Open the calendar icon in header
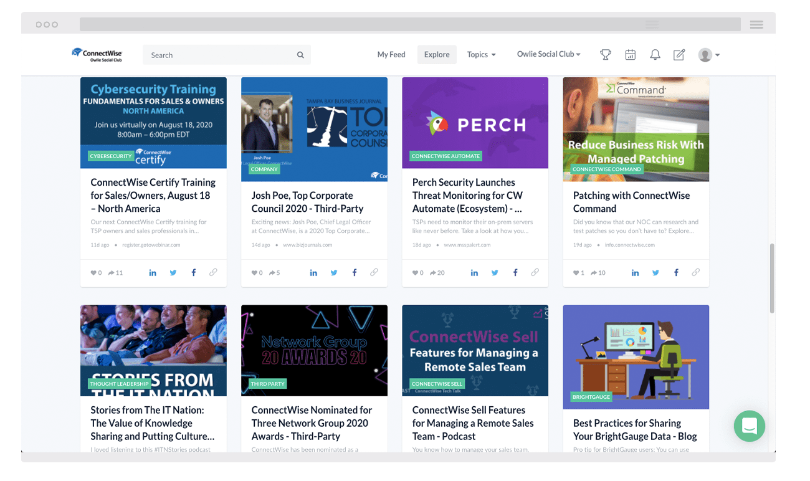 tap(630, 55)
